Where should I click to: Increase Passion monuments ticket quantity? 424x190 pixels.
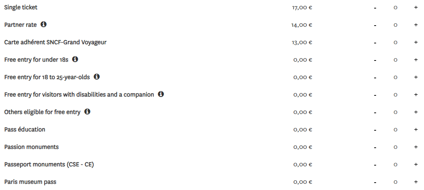pos(416,147)
